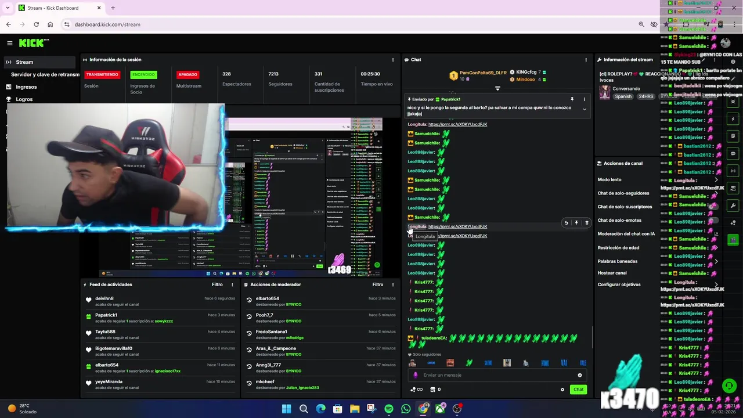This screenshot has width=743, height=418.
Task: Open Filtro in Feed de actividades
Action: point(217,285)
